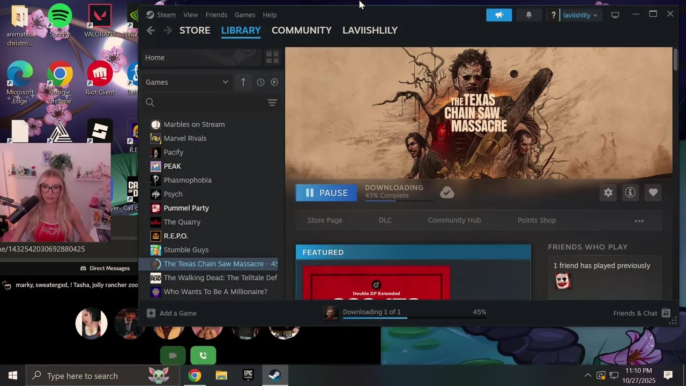The width and height of the screenshot is (686, 386).
Task: Click the Spotify desktop shortcut
Action: (59, 21)
